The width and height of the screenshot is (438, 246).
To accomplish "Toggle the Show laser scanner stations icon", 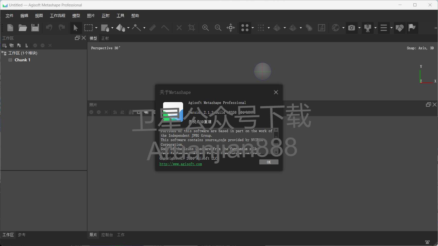I will 368,28.
